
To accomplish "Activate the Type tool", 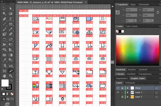I will coord(10,19).
